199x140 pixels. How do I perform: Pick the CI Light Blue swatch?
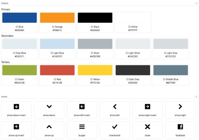tap(57, 44)
